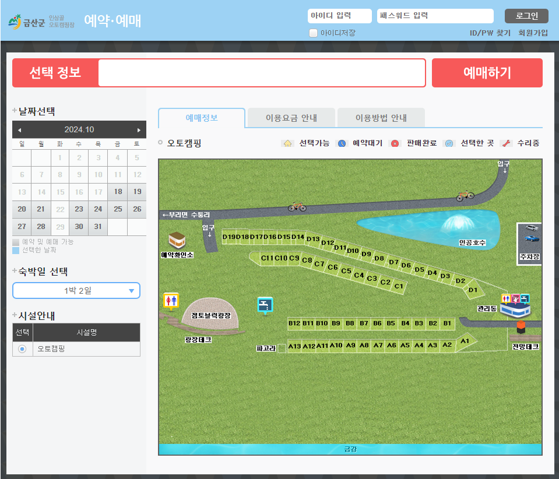The width and height of the screenshot is (559, 479).
Task: Click the 오토캠핑 name in facility table
Action: pos(51,349)
